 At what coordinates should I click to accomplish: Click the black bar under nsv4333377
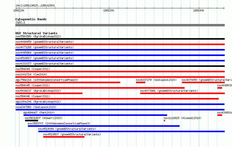pos(120,66)
